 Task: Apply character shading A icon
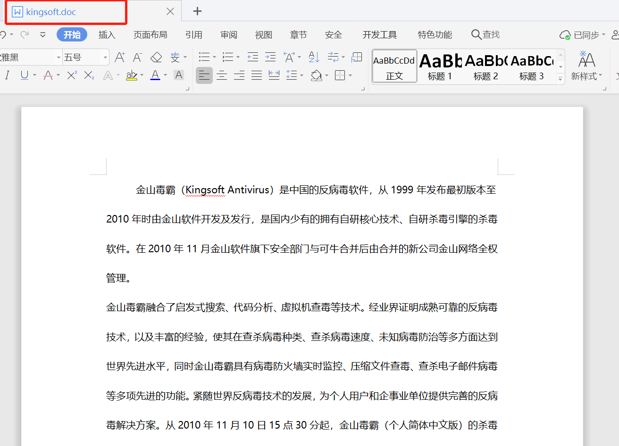(179, 75)
